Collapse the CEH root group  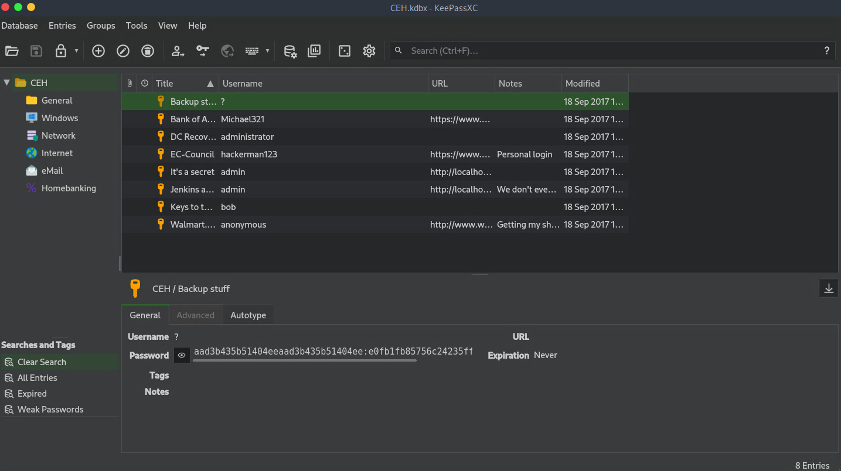tap(6, 82)
